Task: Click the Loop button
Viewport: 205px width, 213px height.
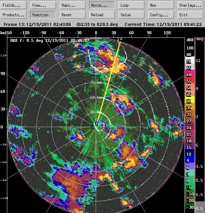Action: 131,5
